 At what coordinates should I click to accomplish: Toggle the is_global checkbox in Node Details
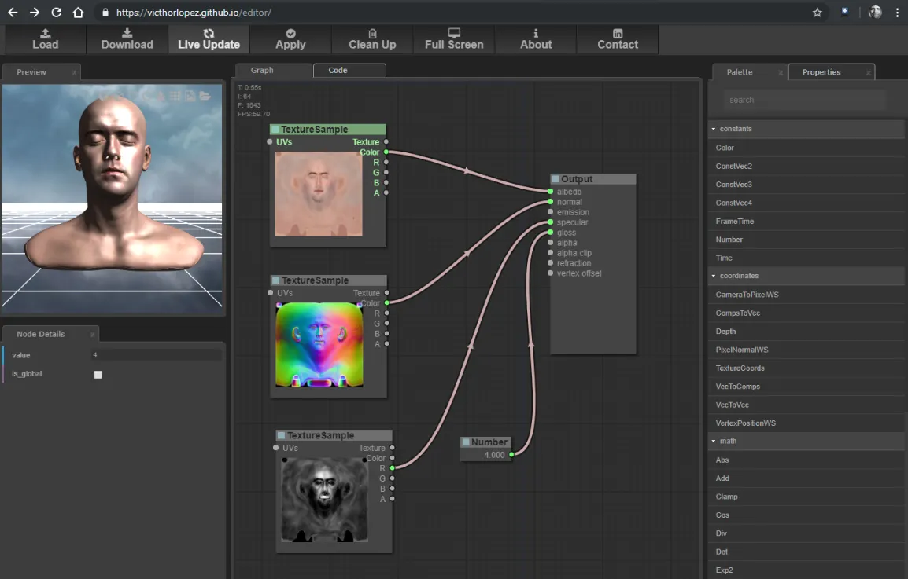tap(98, 375)
